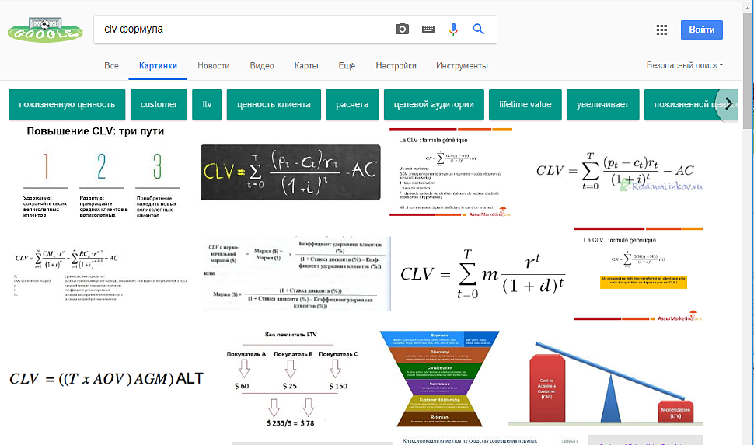
Task: Open search by image camera icon
Action: (x=403, y=30)
